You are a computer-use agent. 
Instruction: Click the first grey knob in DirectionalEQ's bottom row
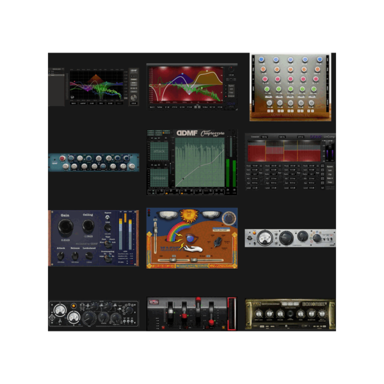[269, 103]
